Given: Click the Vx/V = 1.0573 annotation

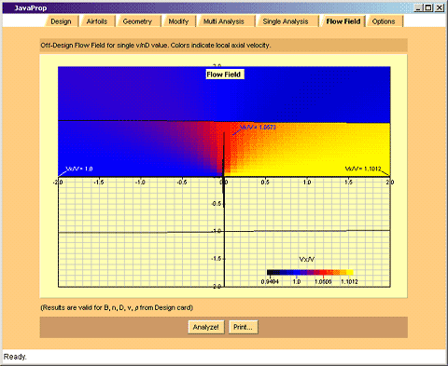Looking at the screenshot, I should (258, 128).
